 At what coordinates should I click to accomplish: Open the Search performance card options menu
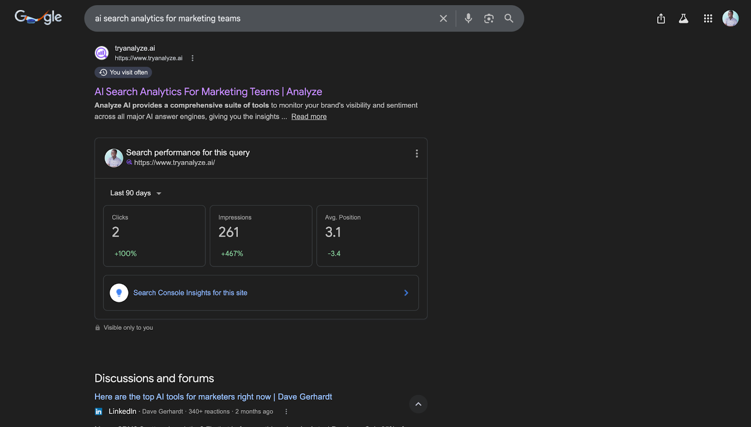click(x=416, y=153)
